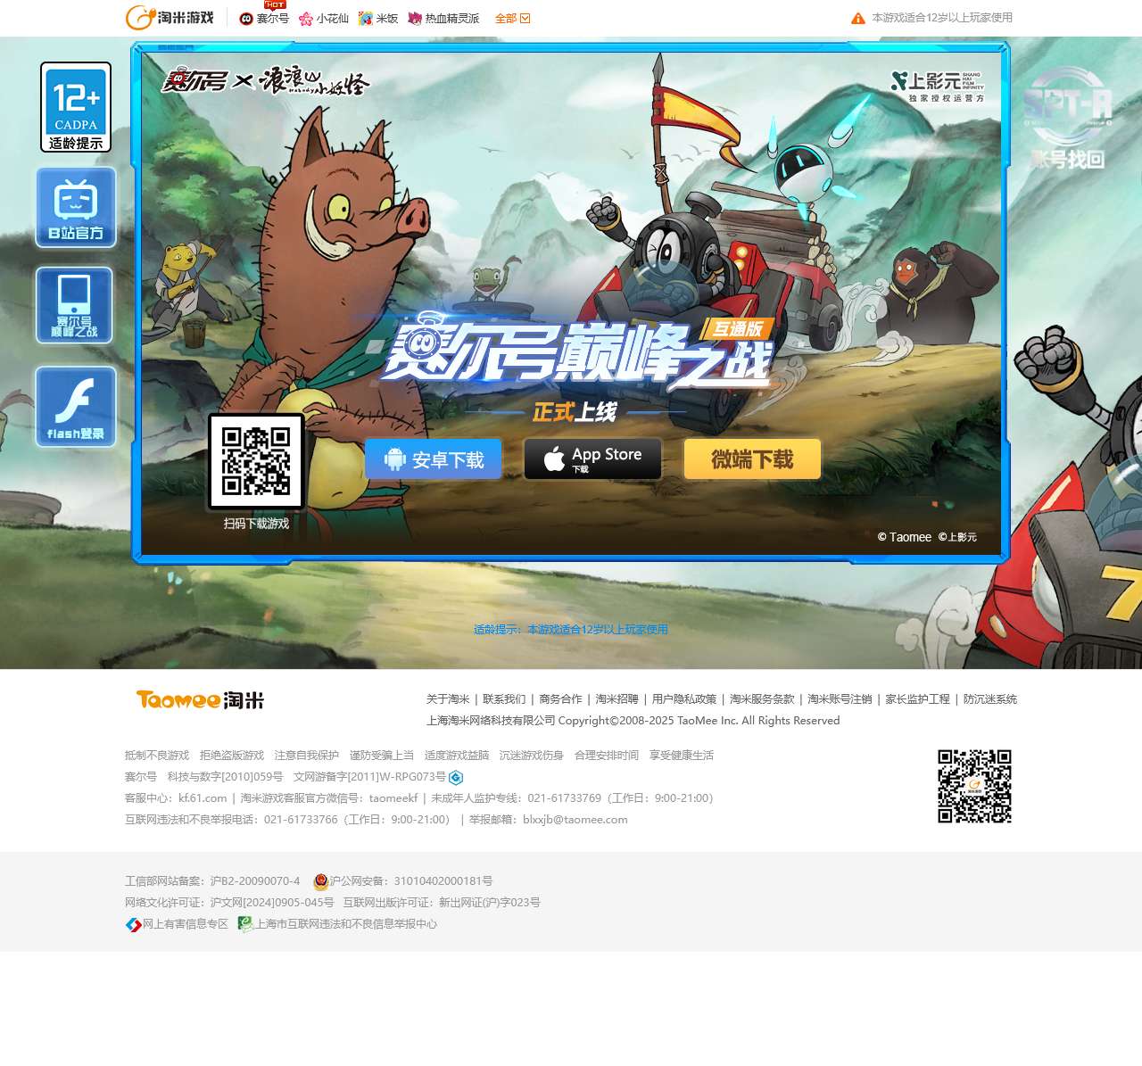
Task: Click the App Store download button
Action: 592,459
